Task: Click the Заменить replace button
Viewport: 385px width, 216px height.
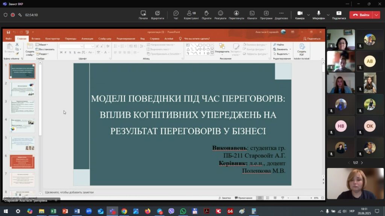Action: tap(282, 49)
